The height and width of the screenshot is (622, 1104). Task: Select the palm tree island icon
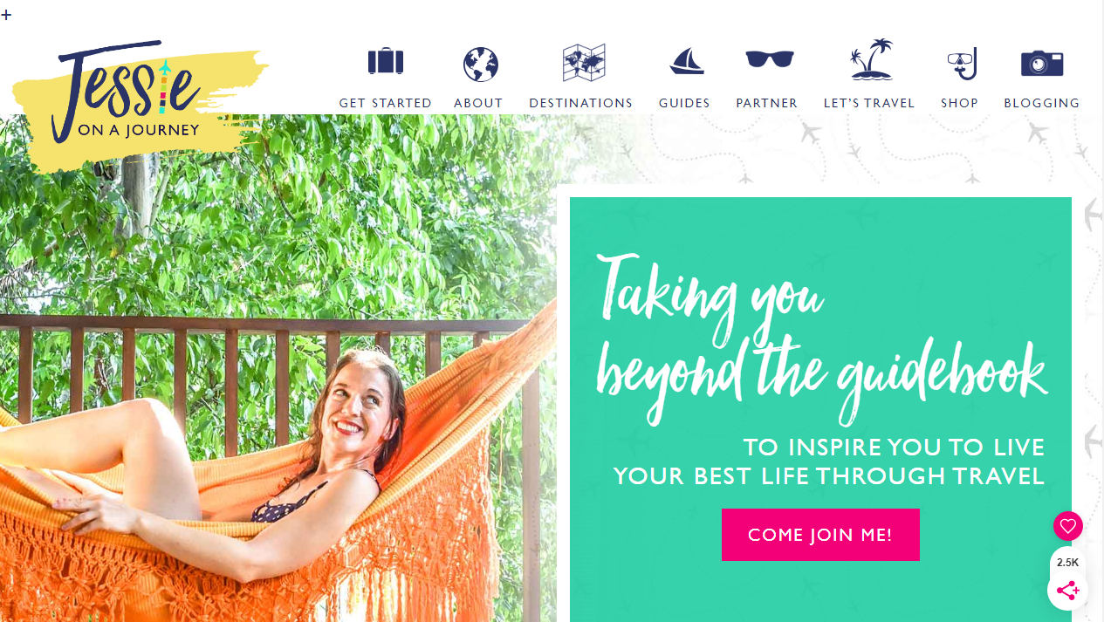point(872,59)
